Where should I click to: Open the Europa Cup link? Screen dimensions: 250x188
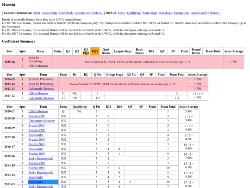point(181,13)
